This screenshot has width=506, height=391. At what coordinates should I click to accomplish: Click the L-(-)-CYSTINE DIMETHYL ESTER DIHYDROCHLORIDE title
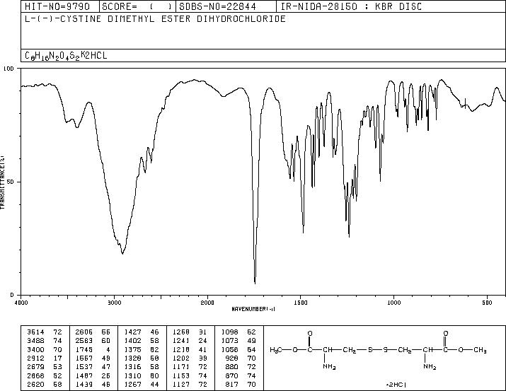[x=155, y=18]
